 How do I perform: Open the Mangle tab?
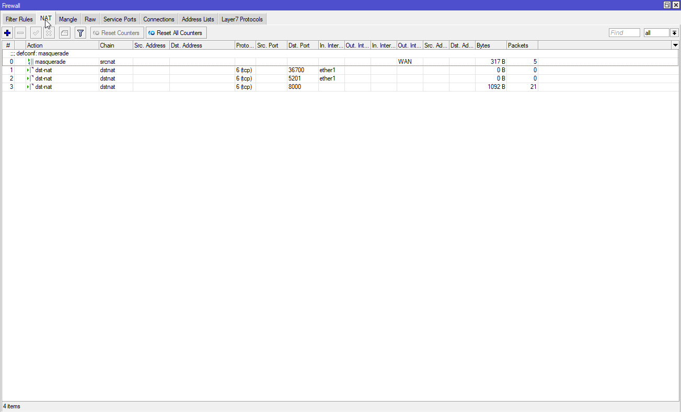tap(68, 19)
